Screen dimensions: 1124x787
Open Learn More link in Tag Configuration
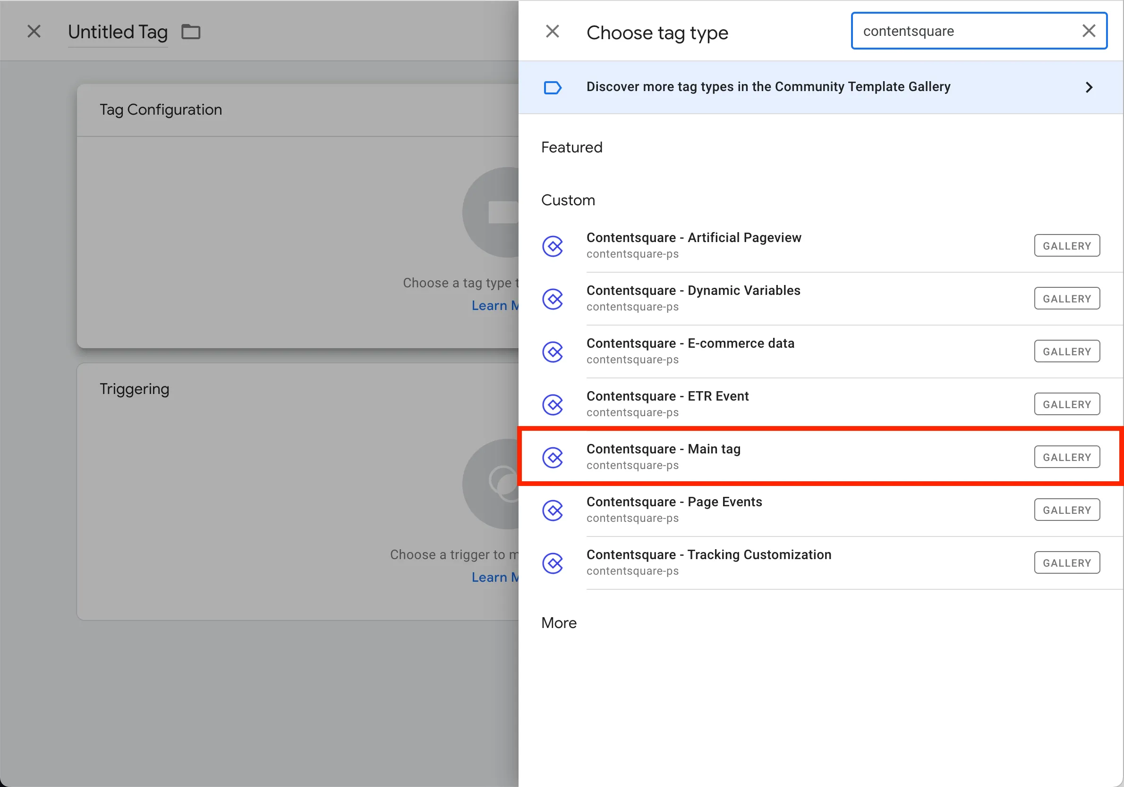pos(495,305)
